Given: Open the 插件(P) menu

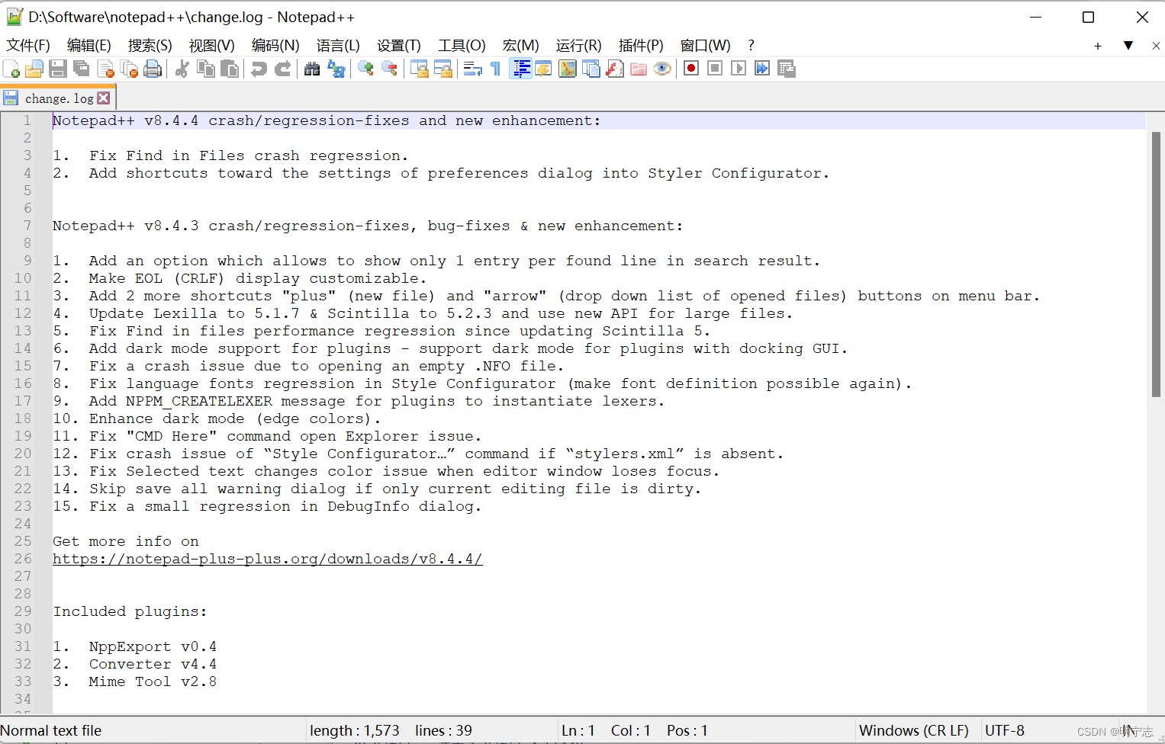Looking at the screenshot, I should click(641, 46).
